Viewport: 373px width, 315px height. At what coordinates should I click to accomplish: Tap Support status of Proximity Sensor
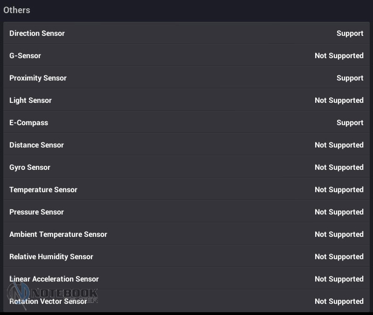(x=350, y=78)
